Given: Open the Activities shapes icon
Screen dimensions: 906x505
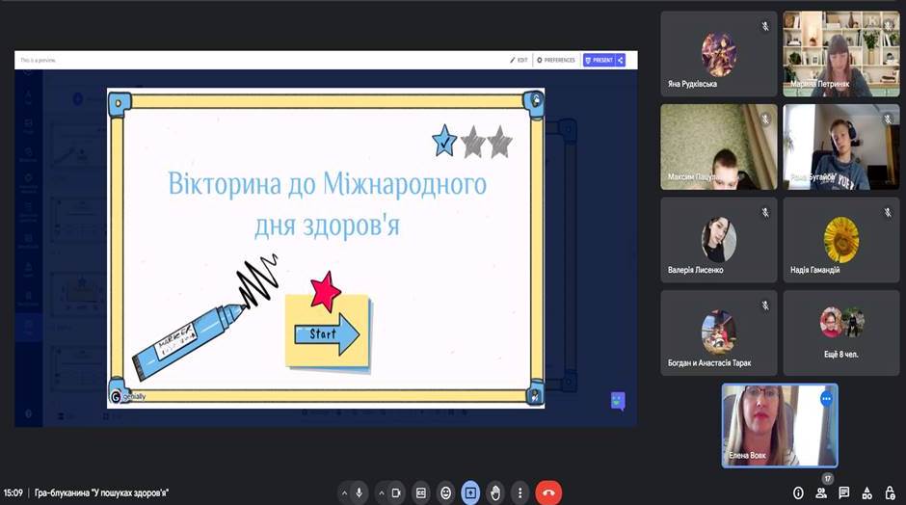Looking at the screenshot, I should [867, 492].
